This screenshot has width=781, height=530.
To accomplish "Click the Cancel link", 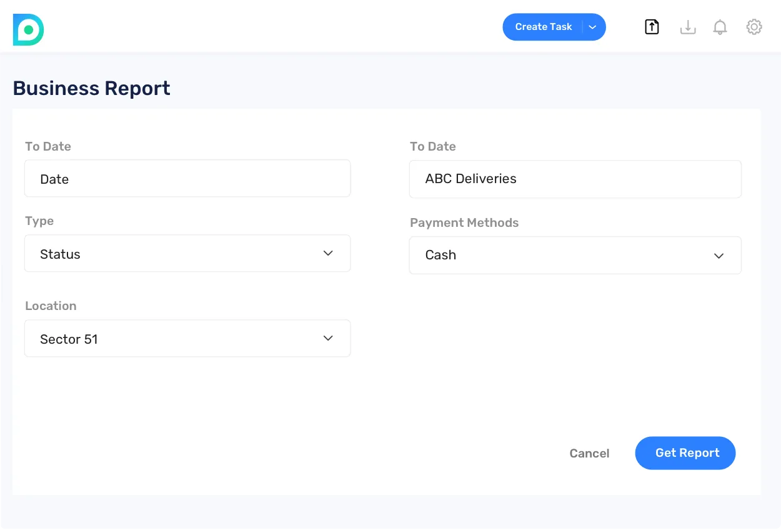I will (589, 454).
